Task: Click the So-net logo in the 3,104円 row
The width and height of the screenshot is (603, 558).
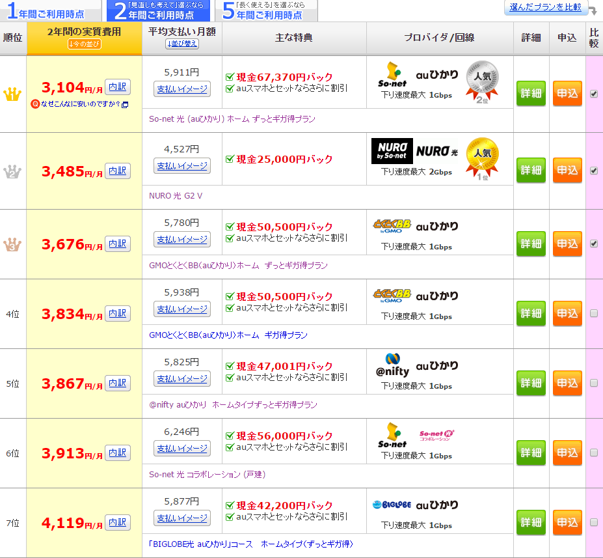Action: [392, 75]
